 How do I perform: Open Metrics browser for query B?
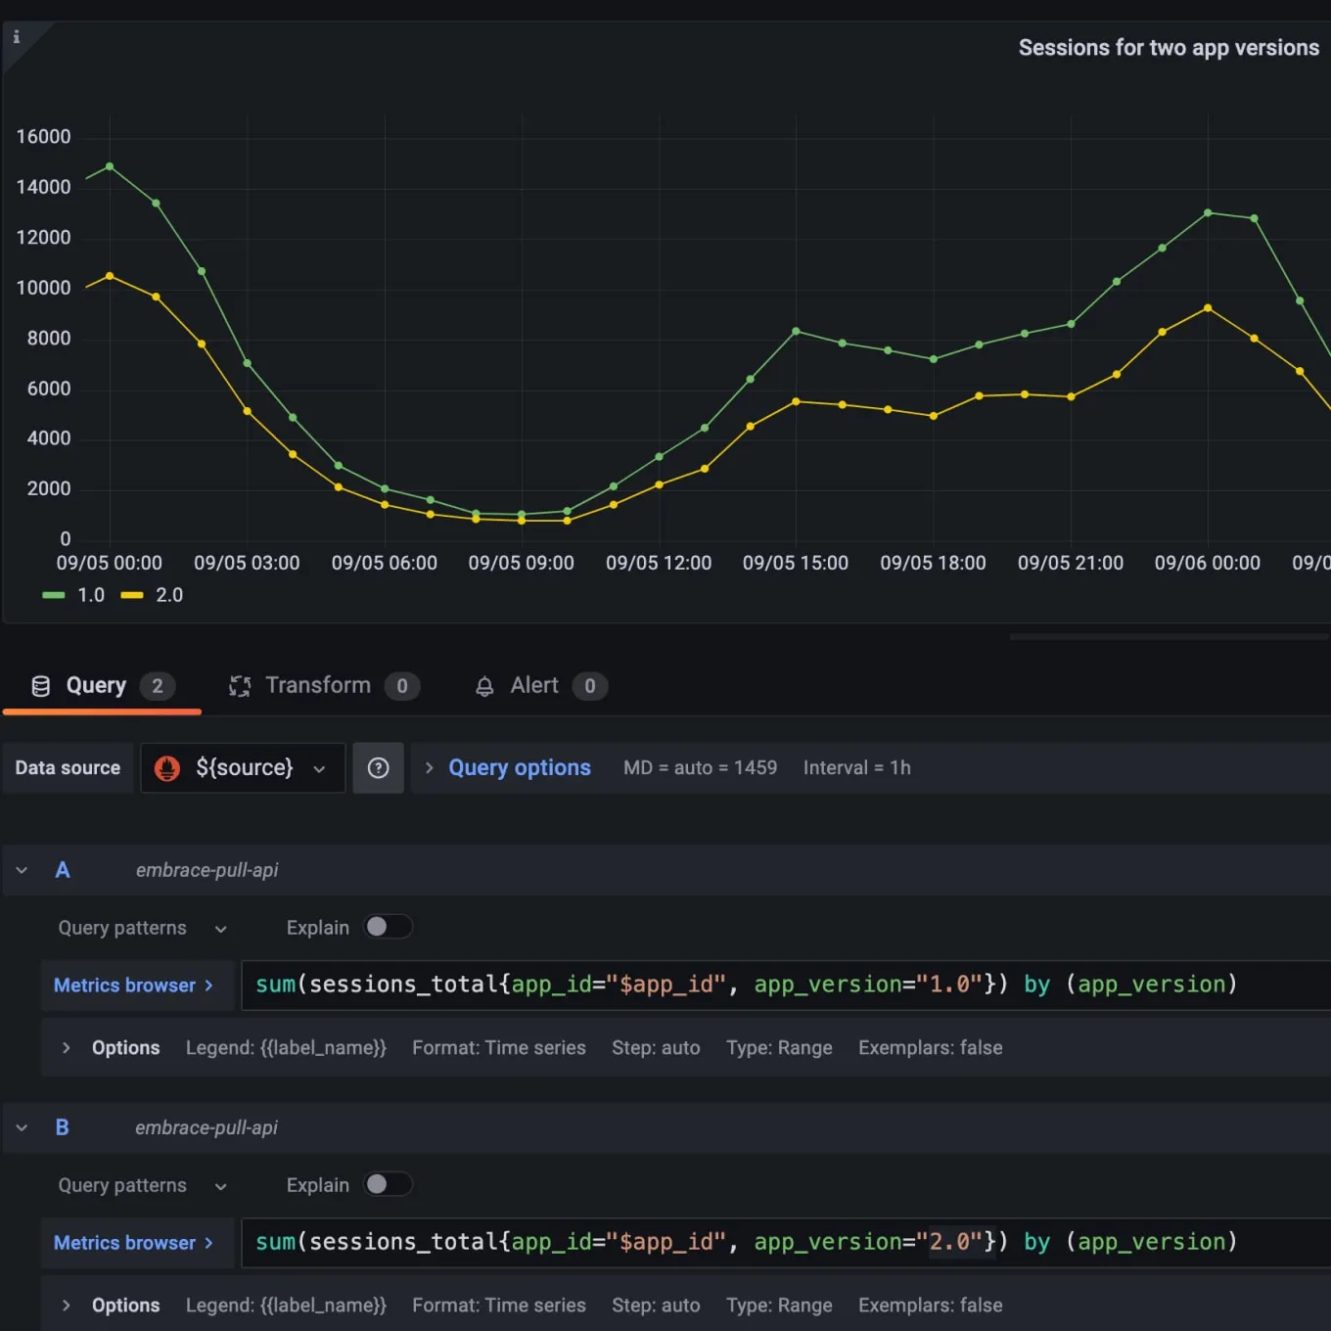point(137,1243)
